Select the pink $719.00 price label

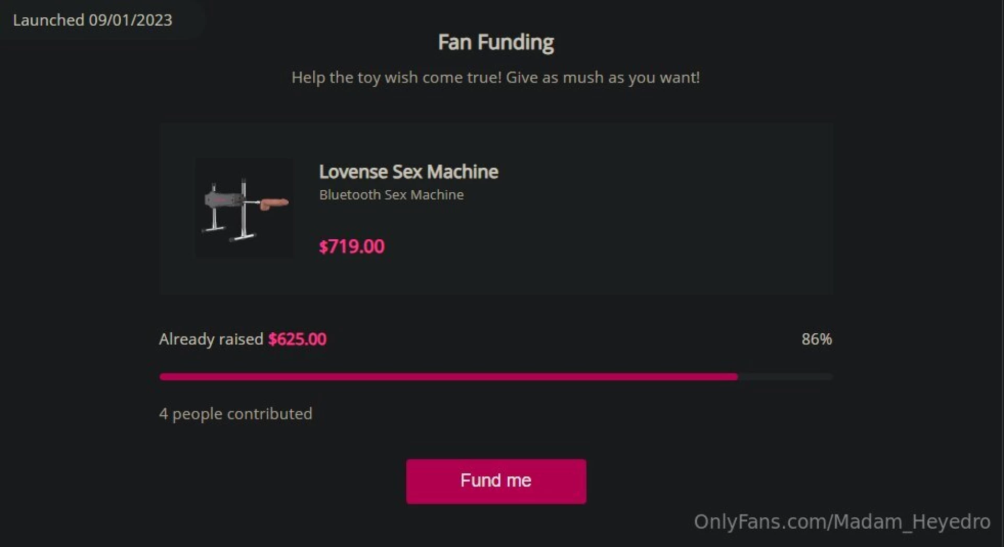(351, 247)
